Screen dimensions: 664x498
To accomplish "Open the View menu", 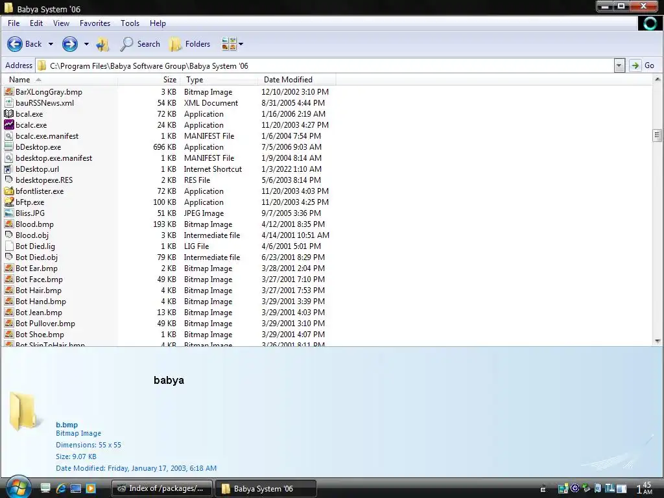I will point(61,23).
